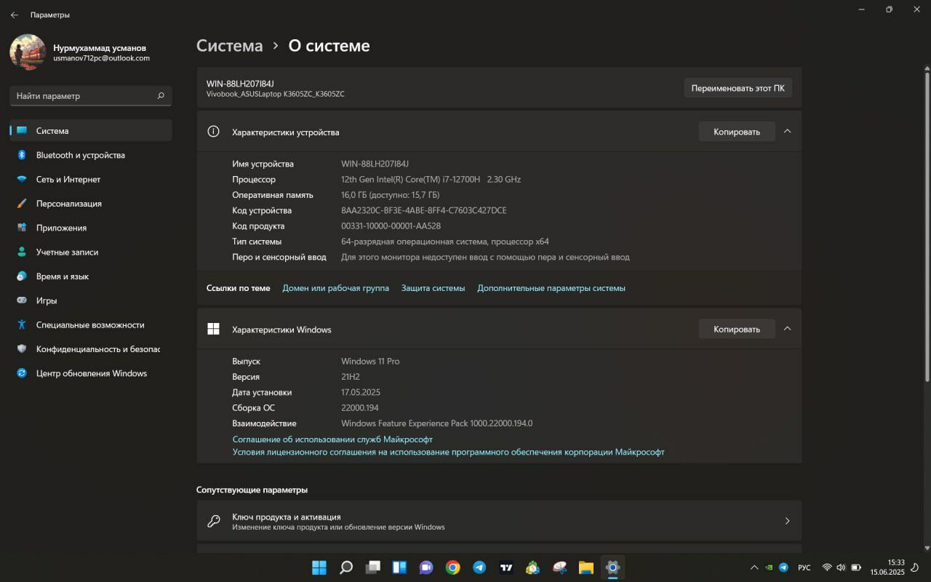Screen dimensions: 931x582
Task: Open Ключ продукта и активация row
Action: coord(499,521)
